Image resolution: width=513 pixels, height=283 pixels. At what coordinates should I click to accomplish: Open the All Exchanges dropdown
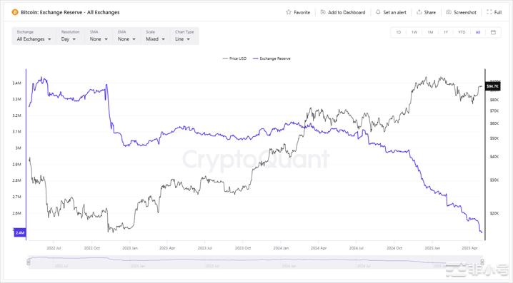coord(34,38)
